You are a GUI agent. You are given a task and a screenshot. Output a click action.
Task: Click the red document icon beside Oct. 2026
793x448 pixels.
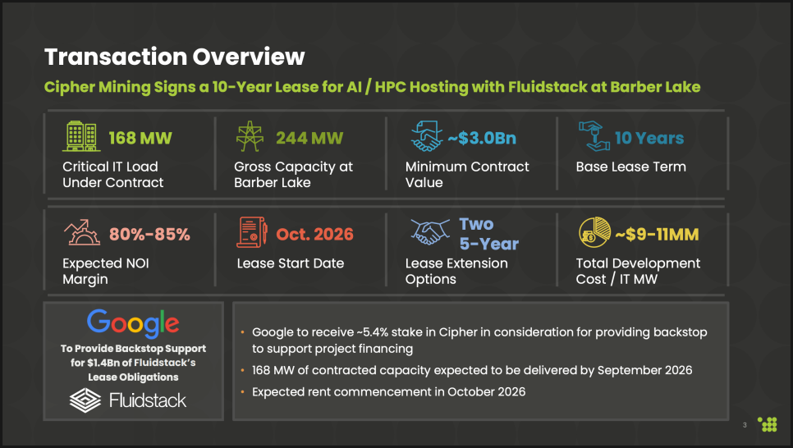click(x=252, y=233)
